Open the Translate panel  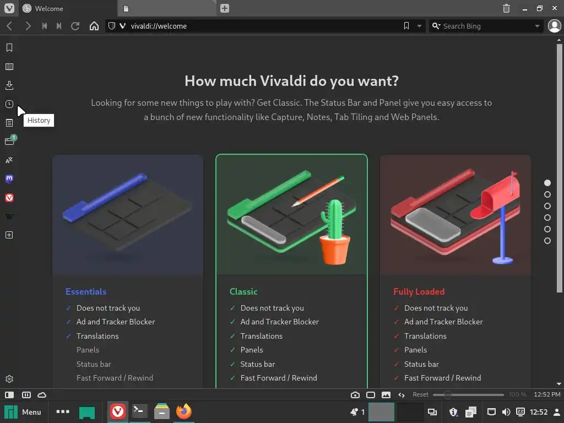tap(9, 160)
